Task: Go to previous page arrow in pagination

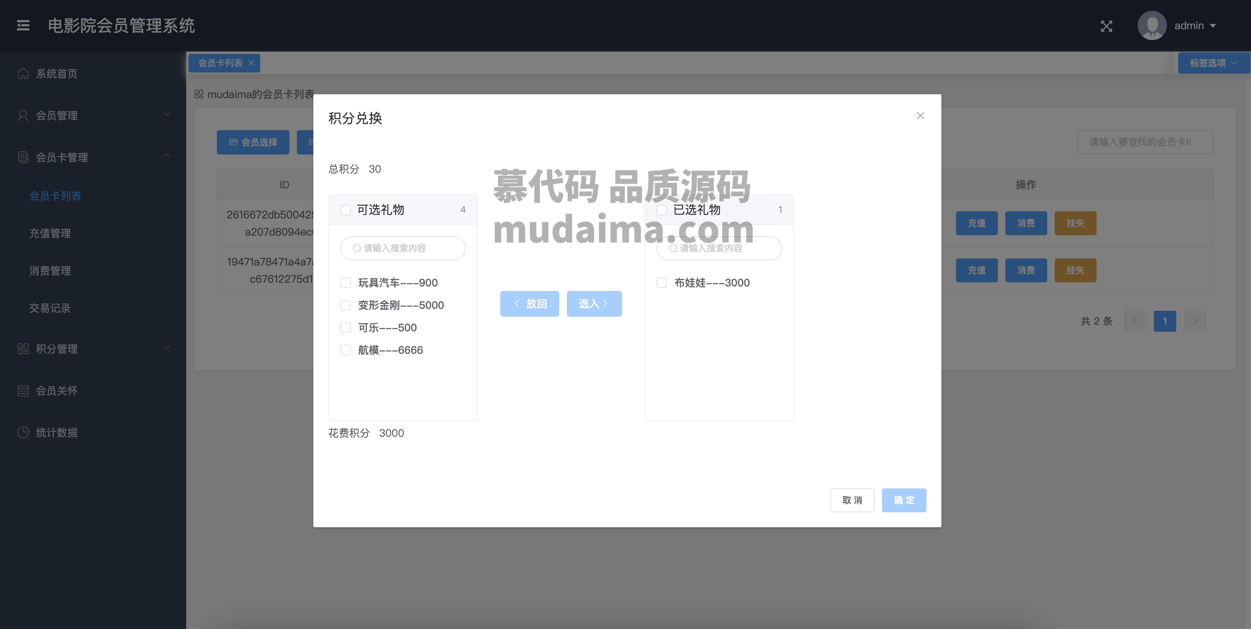Action: pyautogui.click(x=1134, y=321)
